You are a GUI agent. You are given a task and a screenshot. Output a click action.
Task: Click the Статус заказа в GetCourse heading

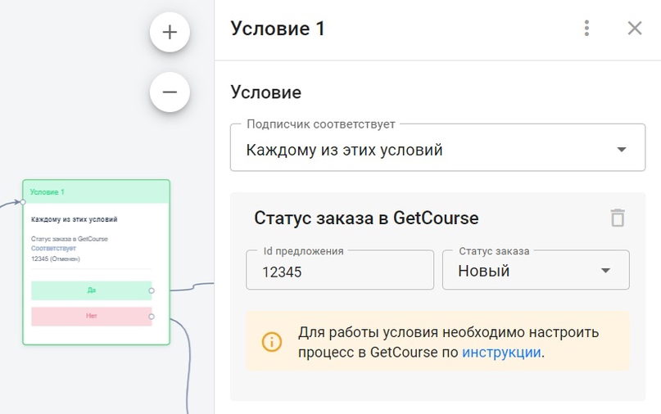click(366, 218)
